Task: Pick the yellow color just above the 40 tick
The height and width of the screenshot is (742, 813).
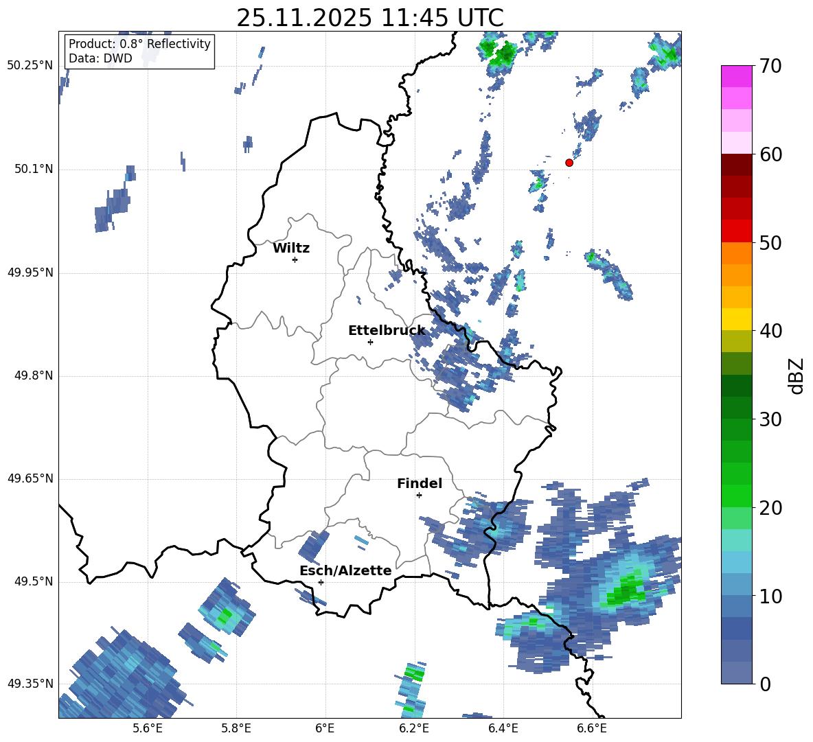Action: 736,319
